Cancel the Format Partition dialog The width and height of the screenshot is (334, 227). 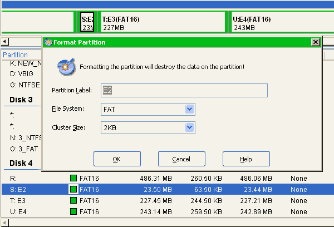pos(181,159)
